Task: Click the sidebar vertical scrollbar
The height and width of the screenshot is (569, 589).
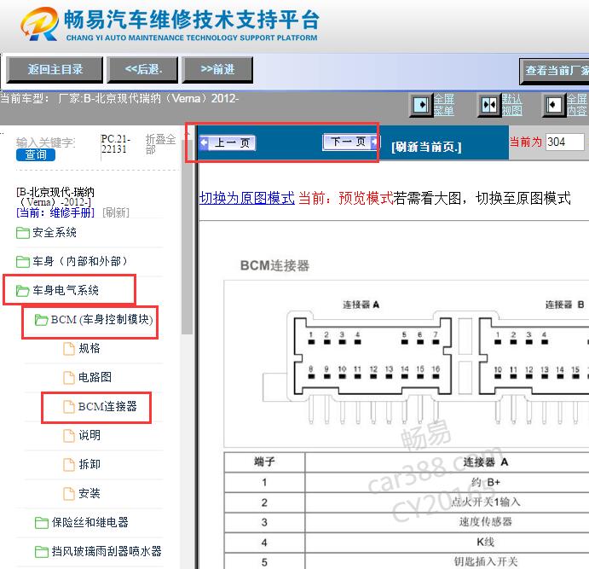Action: (187, 237)
